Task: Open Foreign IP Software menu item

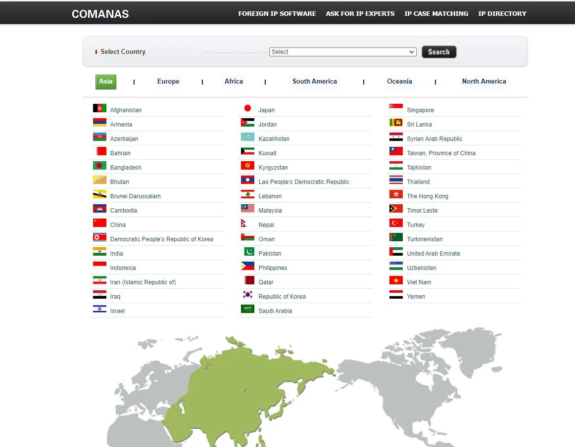Action: [277, 13]
